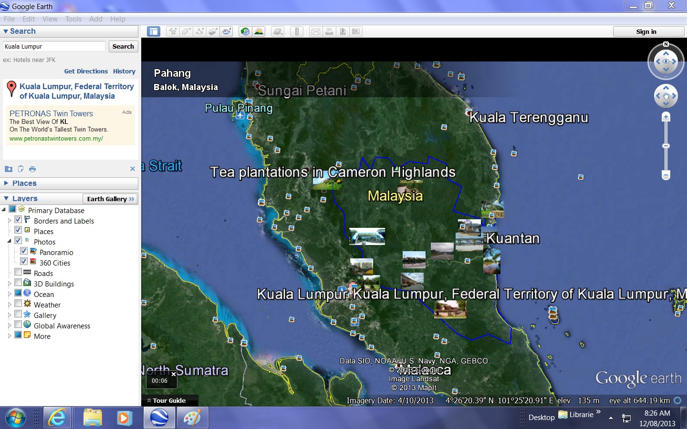Enable the Roads layer checkbox

[18, 273]
